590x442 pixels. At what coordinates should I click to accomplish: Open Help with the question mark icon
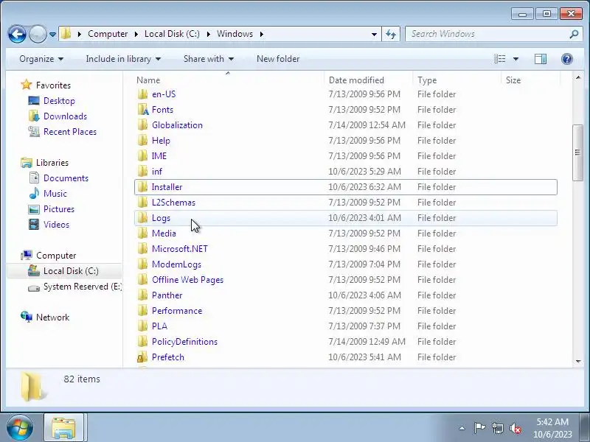coord(566,59)
